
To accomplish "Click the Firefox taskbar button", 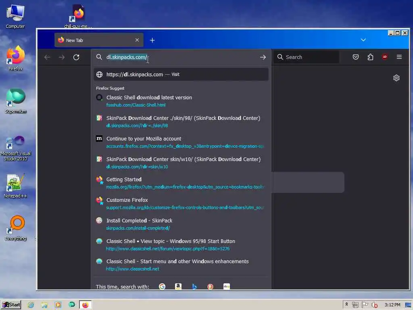I will (85, 305).
